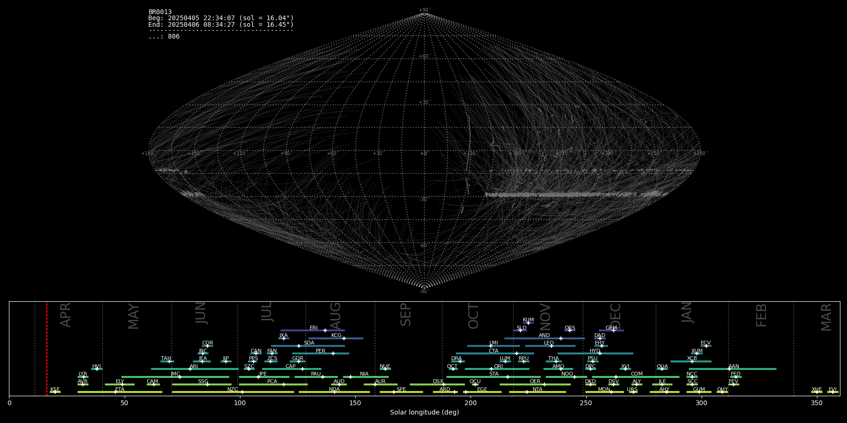Select the GDR shower label
847x423 pixels.
[297, 359]
